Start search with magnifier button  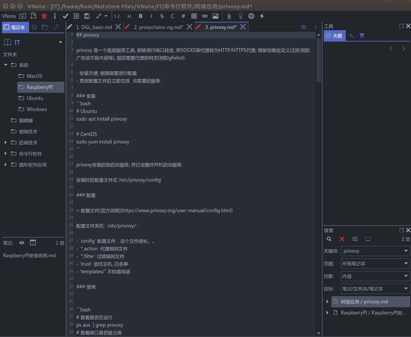click(x=329, y=239)
